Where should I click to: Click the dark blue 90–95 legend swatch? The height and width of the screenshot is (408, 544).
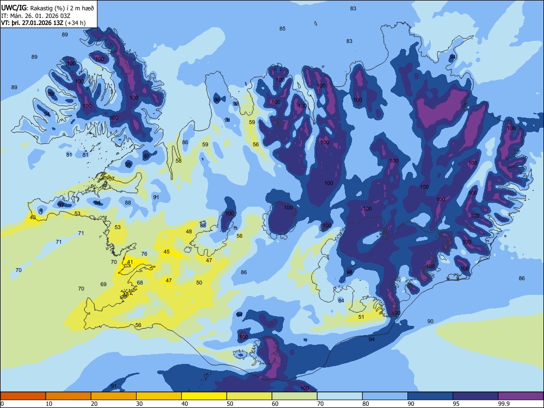[x=430, y=396]
